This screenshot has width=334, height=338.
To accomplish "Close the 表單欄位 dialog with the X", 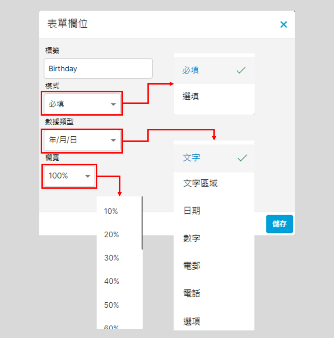I will tap(284, 24).
